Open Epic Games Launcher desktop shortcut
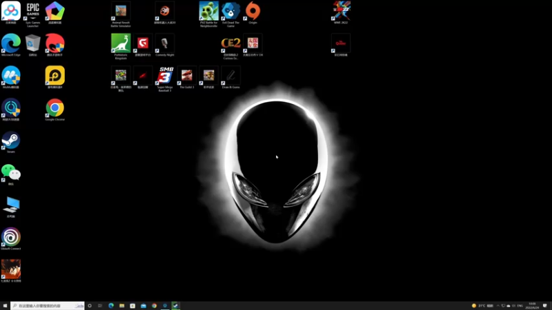Viewport: 552px width, 310px height. click(32, 13)
